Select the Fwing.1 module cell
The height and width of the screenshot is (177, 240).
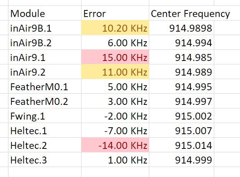[45, 116]
